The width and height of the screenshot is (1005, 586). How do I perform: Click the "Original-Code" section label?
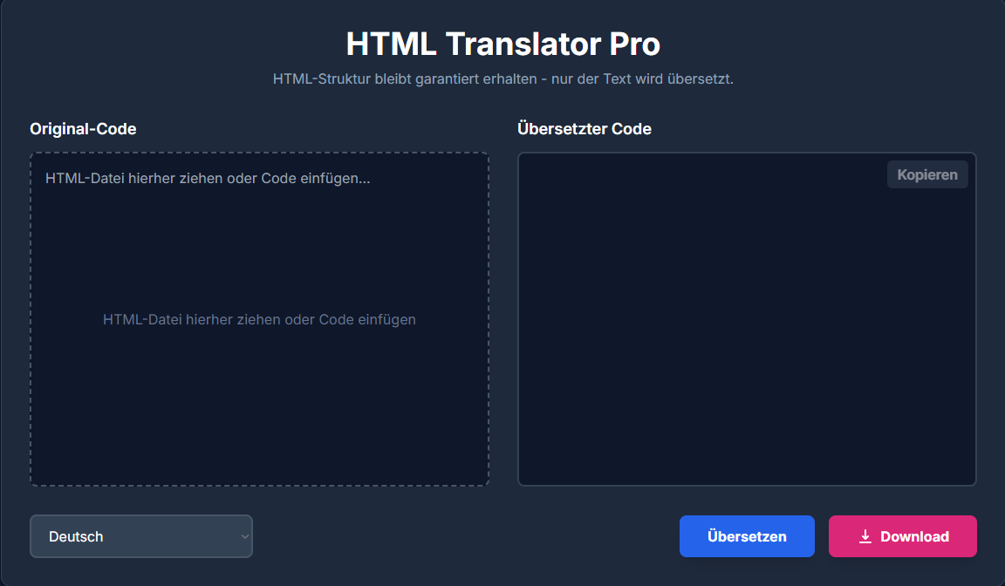[x=83, y=128]
